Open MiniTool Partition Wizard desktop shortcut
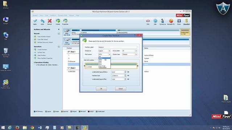This screenshot has width=232, height=130. tap(6, 84)
